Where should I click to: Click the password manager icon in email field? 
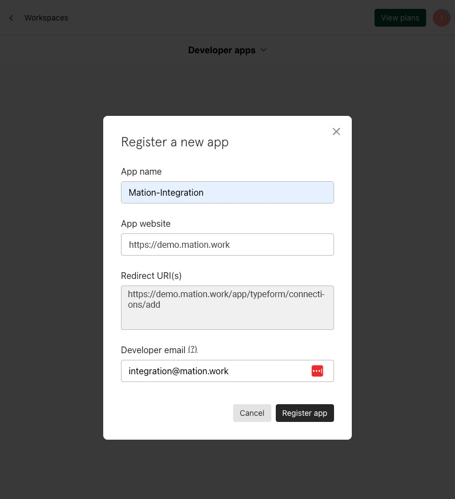pos(317,371)
